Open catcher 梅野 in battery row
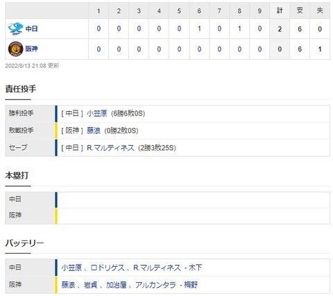 (x=191, y=285)
